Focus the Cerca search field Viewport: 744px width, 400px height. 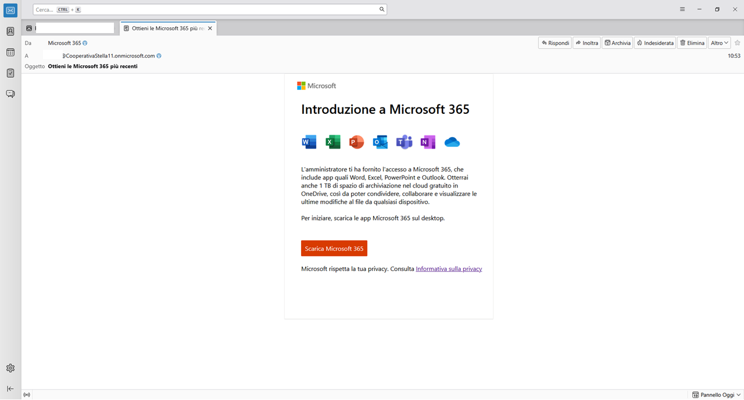(210, 9)
